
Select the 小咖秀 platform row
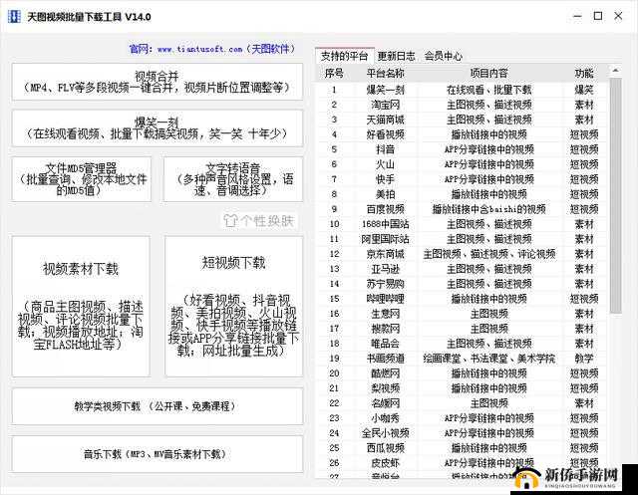462,418
